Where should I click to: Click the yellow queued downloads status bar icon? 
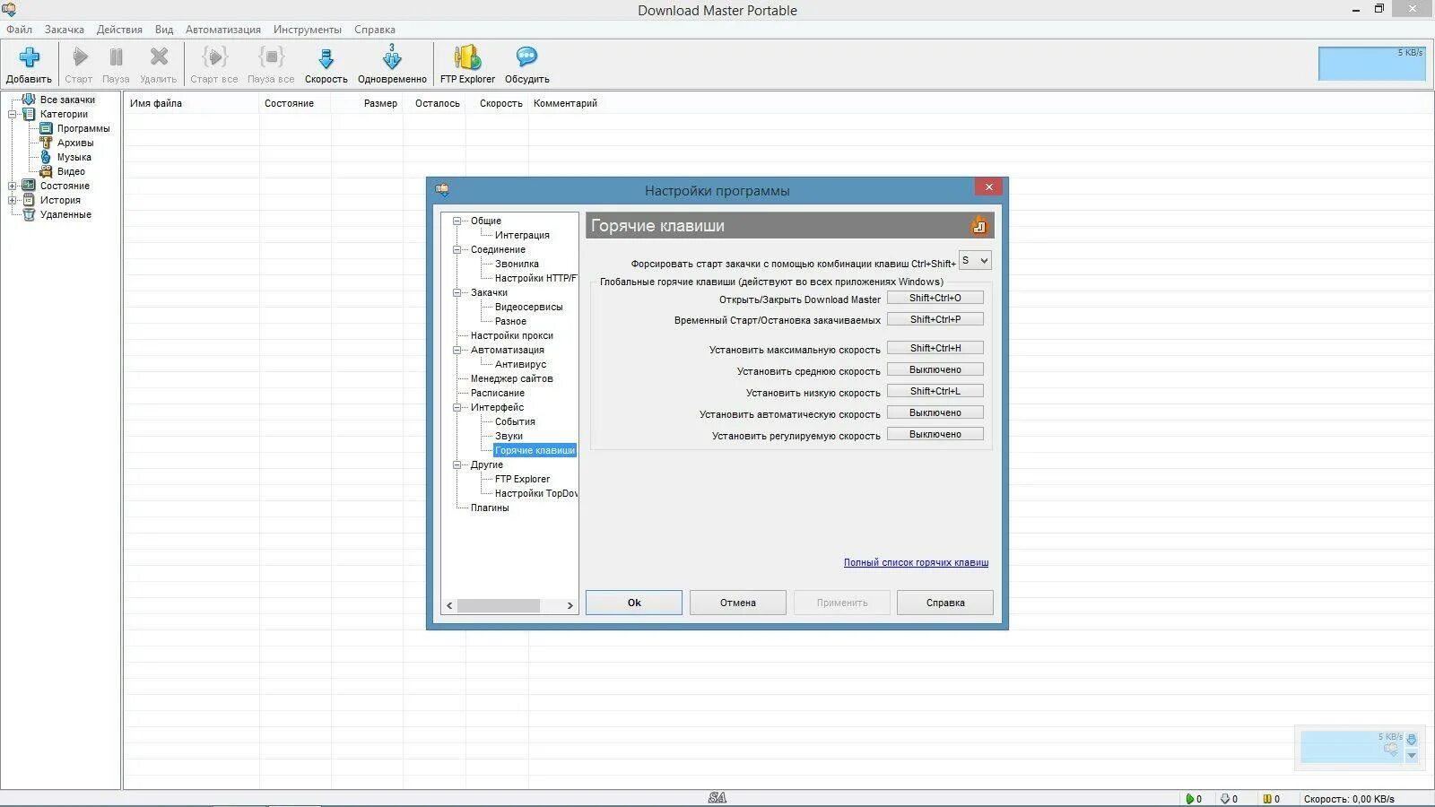[x=1266, y=799]
